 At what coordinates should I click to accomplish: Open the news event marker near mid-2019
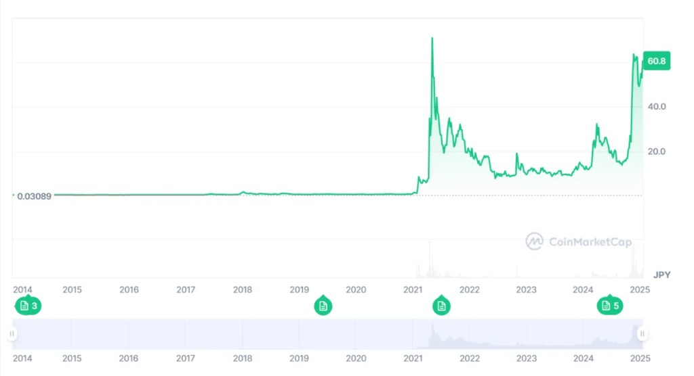coord(323,306)
